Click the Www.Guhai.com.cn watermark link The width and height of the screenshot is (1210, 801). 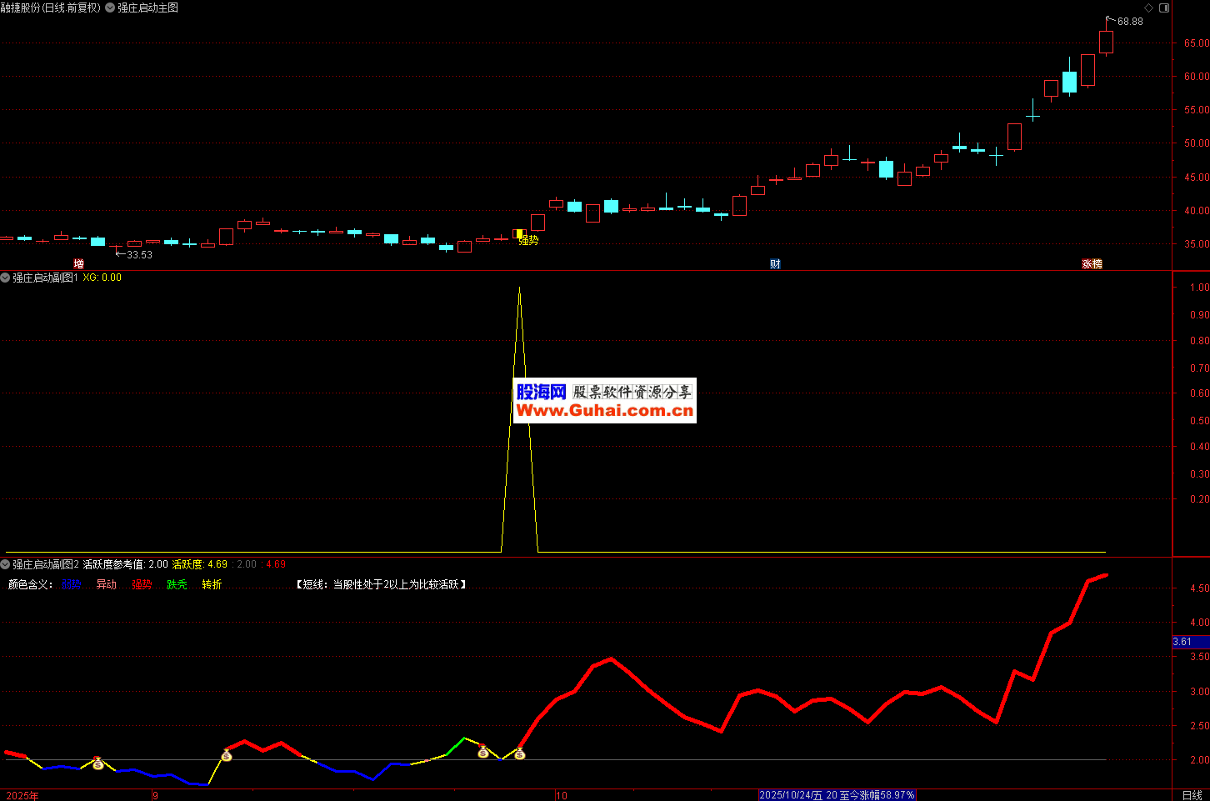(x=604, y=411)
